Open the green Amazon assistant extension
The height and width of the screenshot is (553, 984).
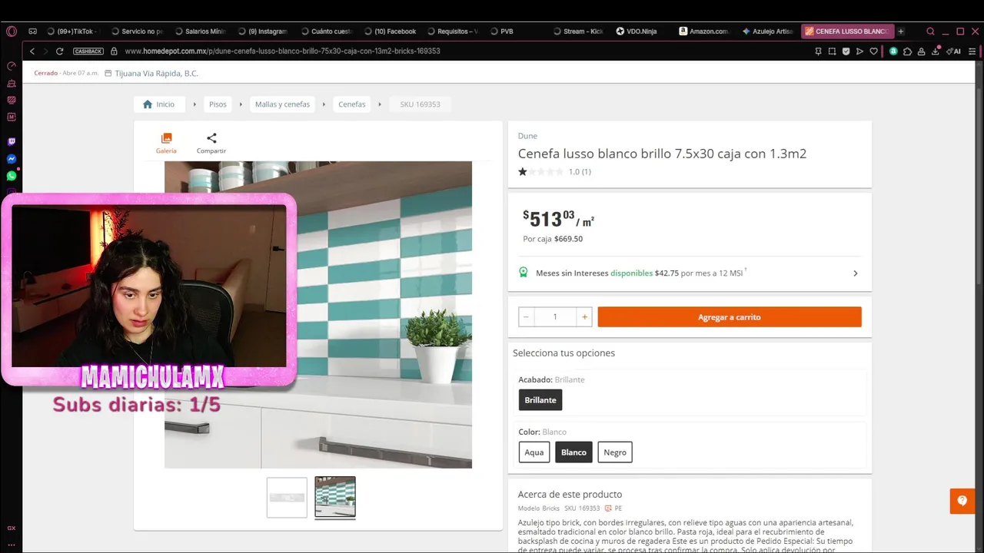click(x=893, y=51)
